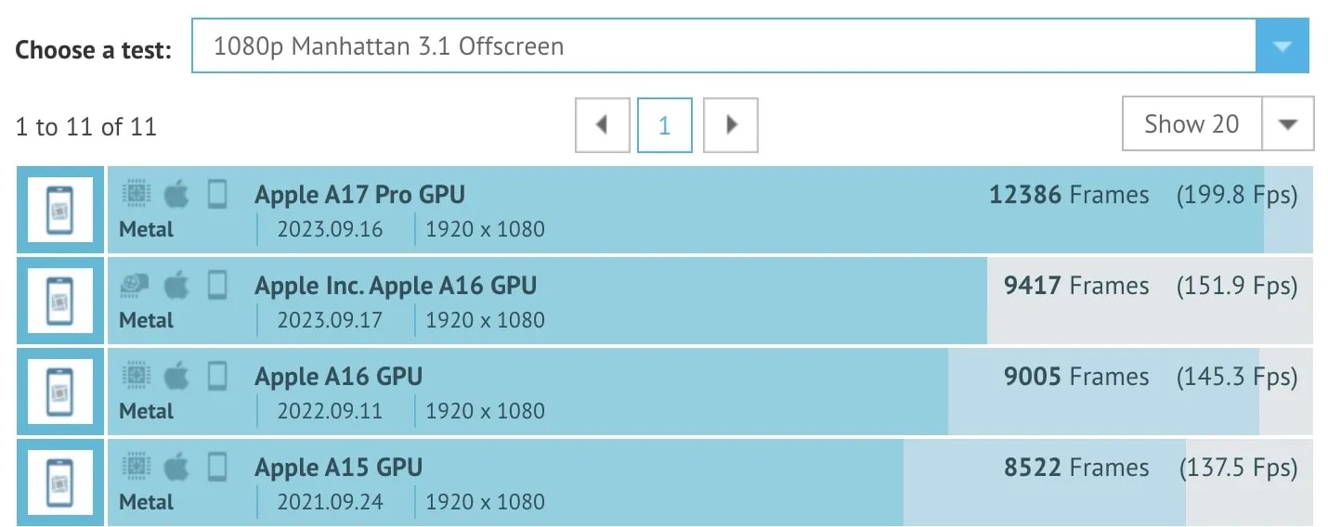Click the phone icon in Apple A17 Pro row
Viewport: 1328px width, 527px height.
[217, 194]
